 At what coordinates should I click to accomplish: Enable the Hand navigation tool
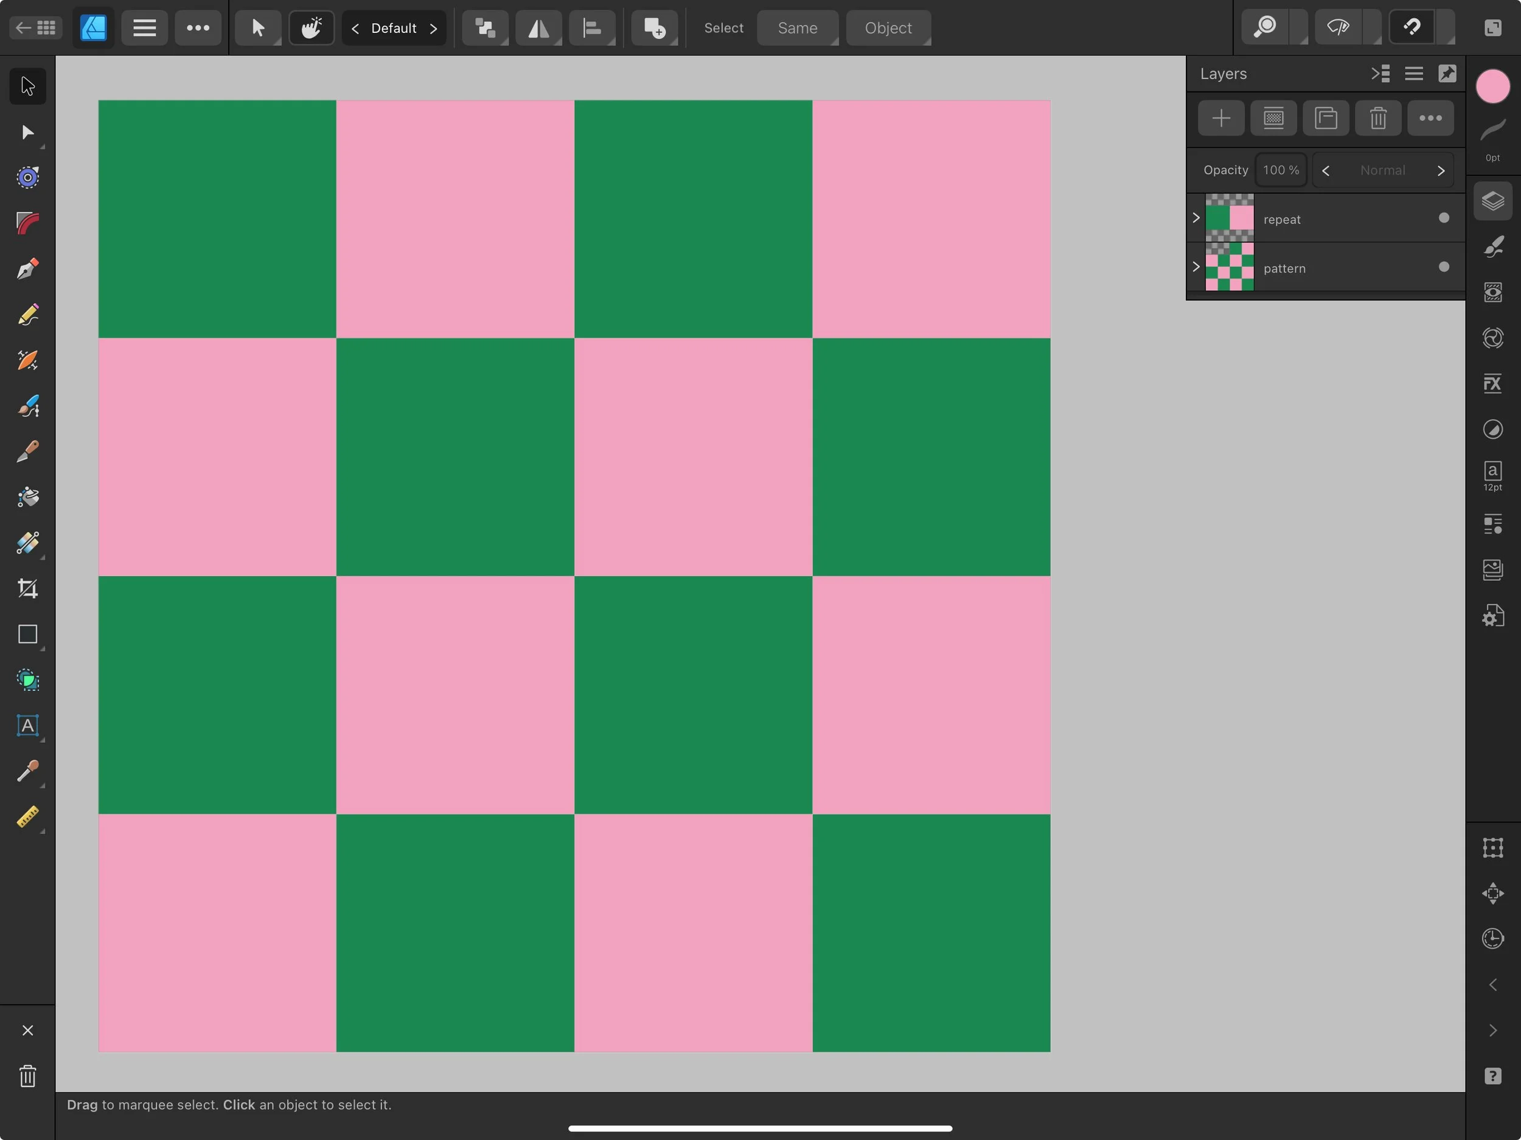tap(311, 28)
